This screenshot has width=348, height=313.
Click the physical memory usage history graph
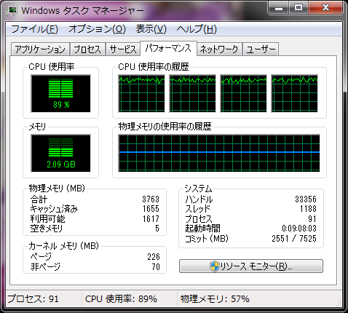click(x=219, y=153)
